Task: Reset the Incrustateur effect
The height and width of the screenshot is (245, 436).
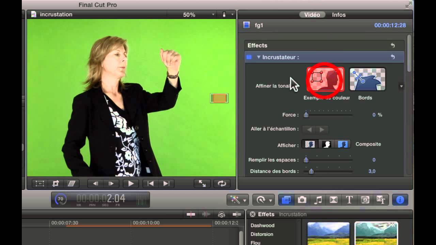Action: (392, 57)
